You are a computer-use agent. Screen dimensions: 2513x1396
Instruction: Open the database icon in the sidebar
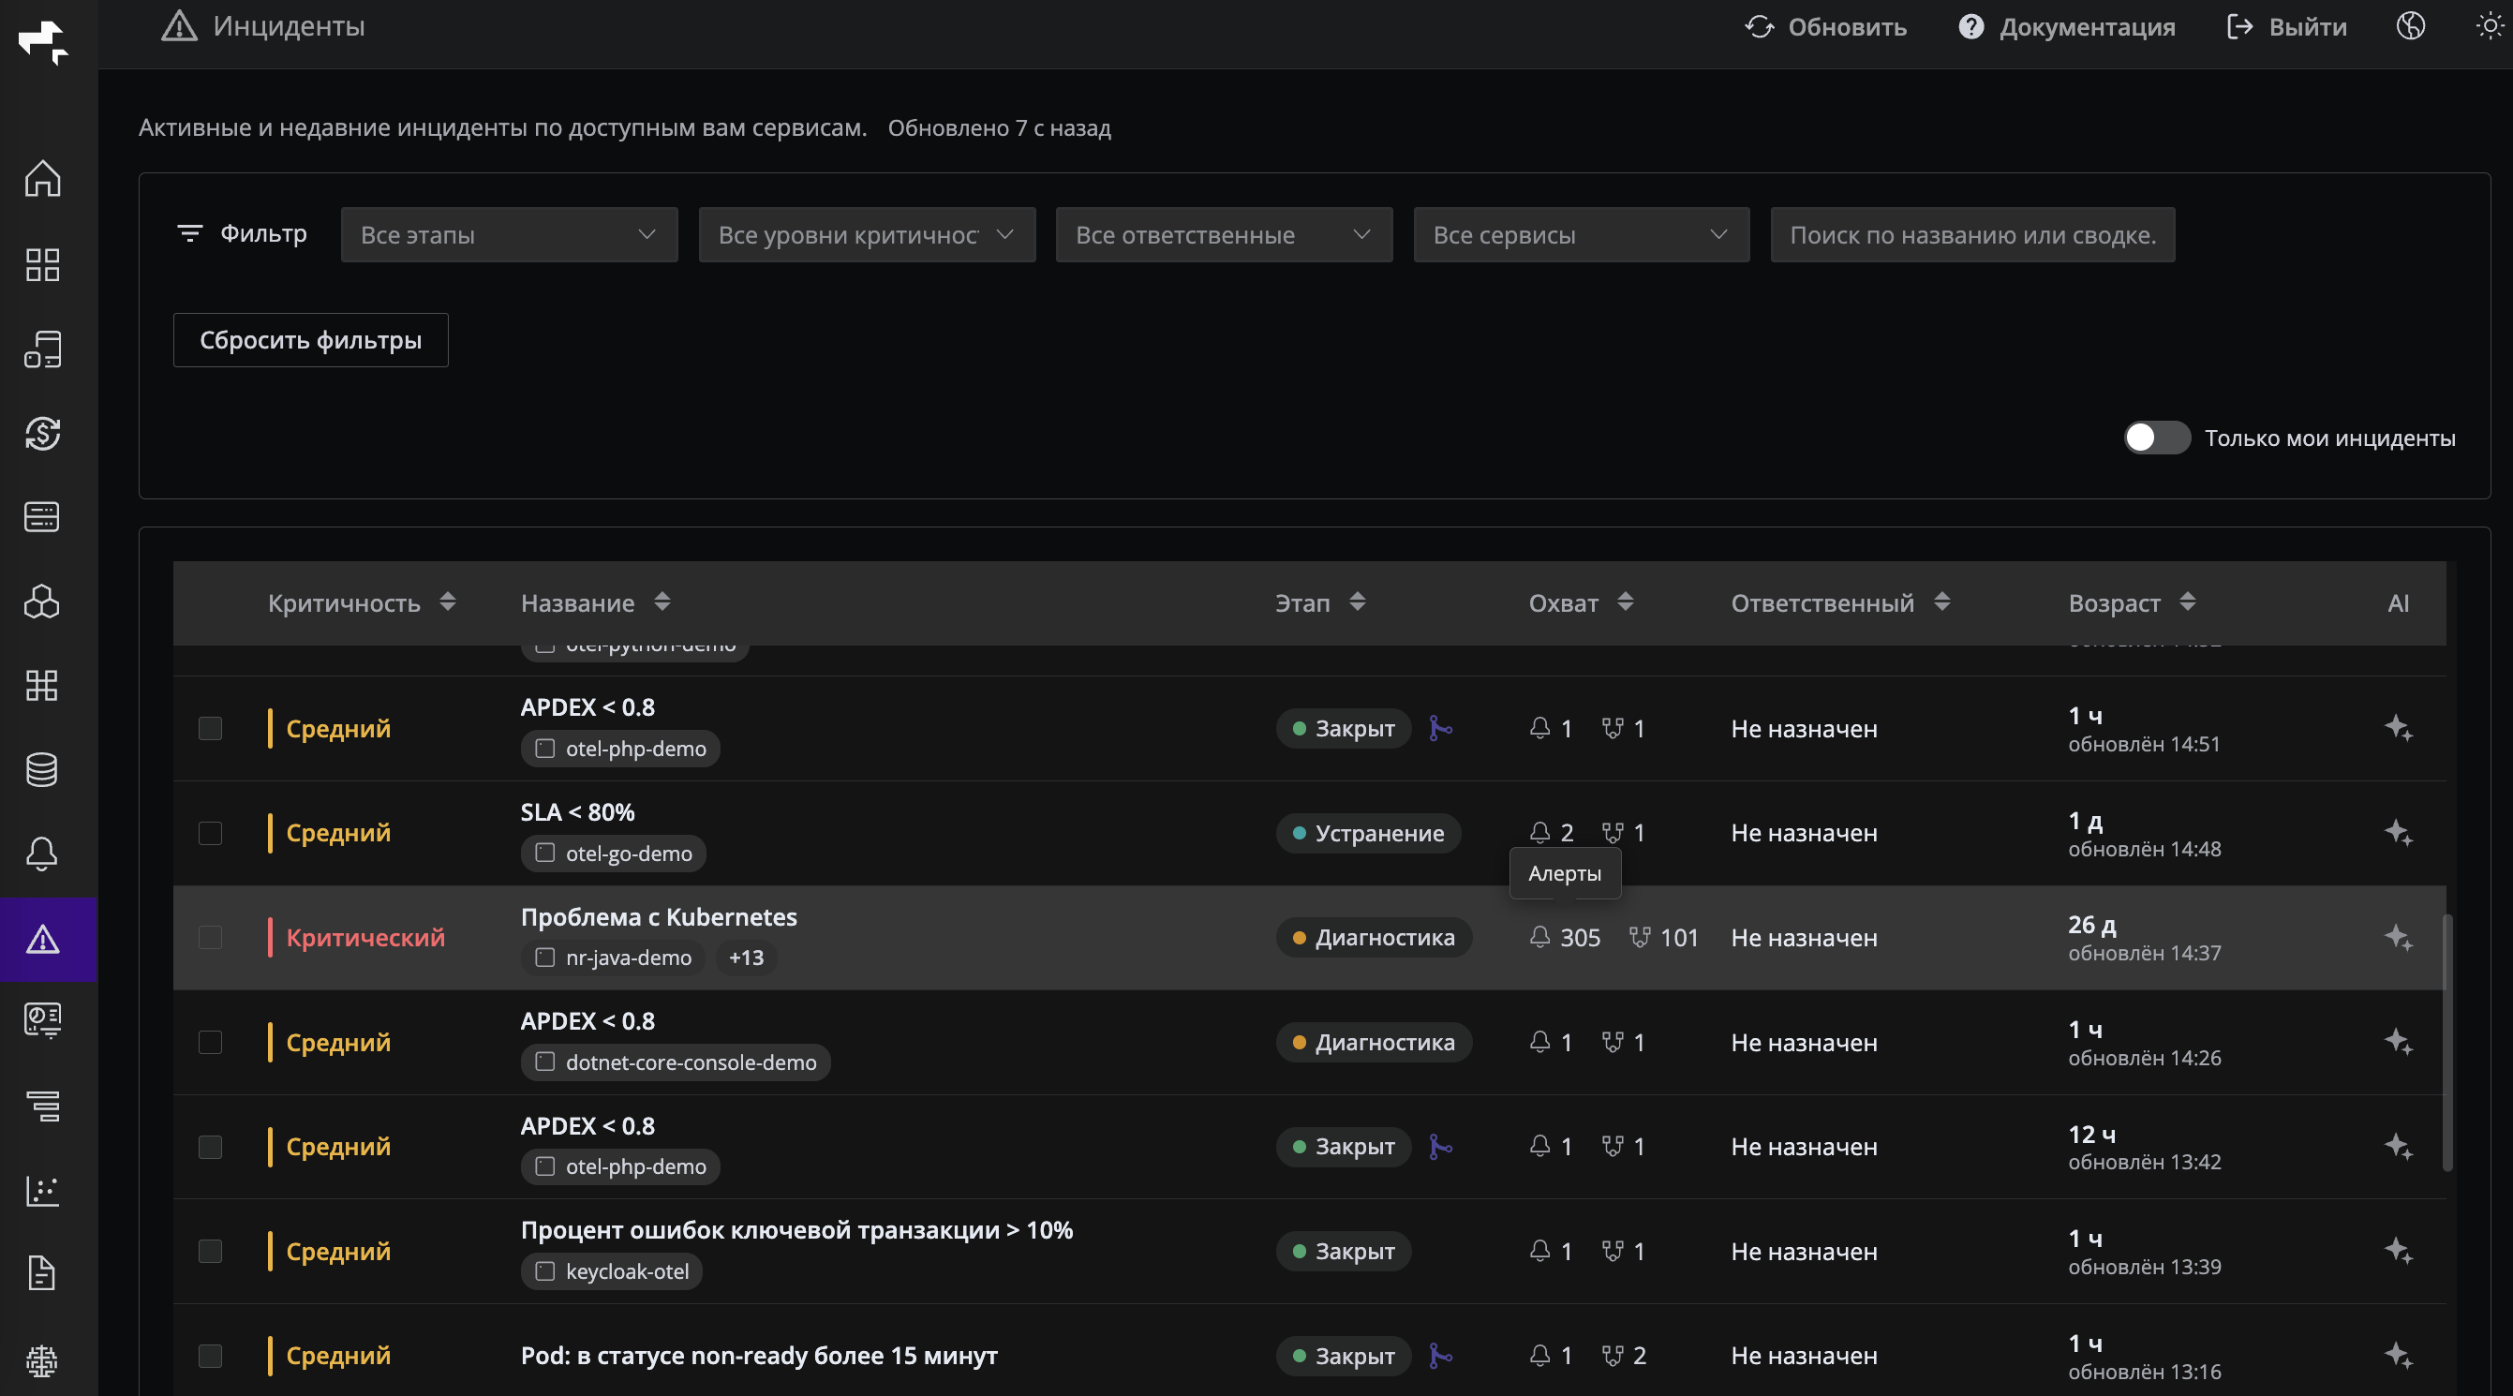[42, 770]
